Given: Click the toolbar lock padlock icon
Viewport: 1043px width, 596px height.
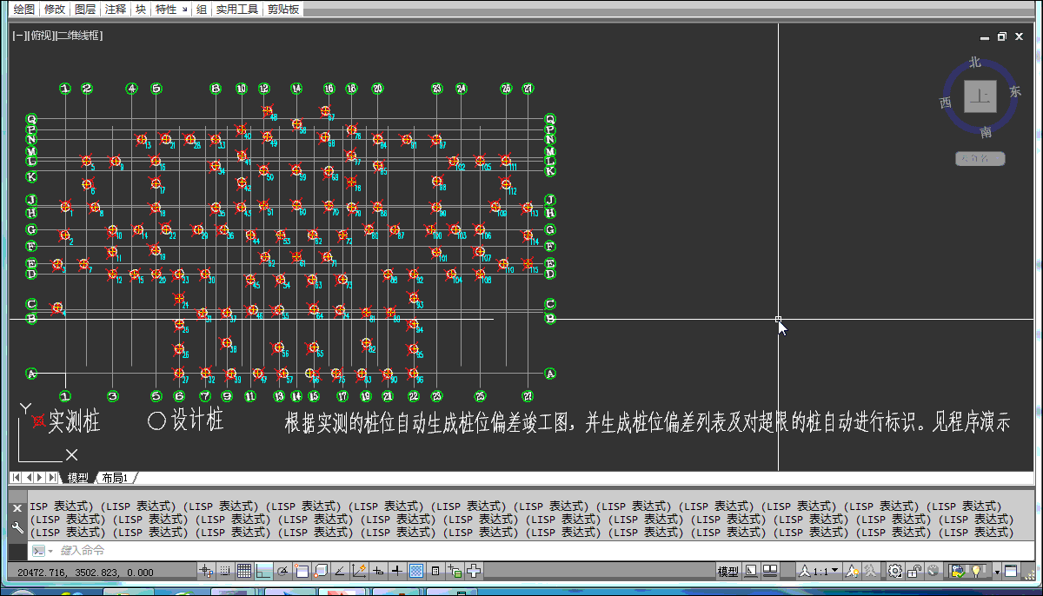Looking at the screenshot, I should [x=915, y=571].
